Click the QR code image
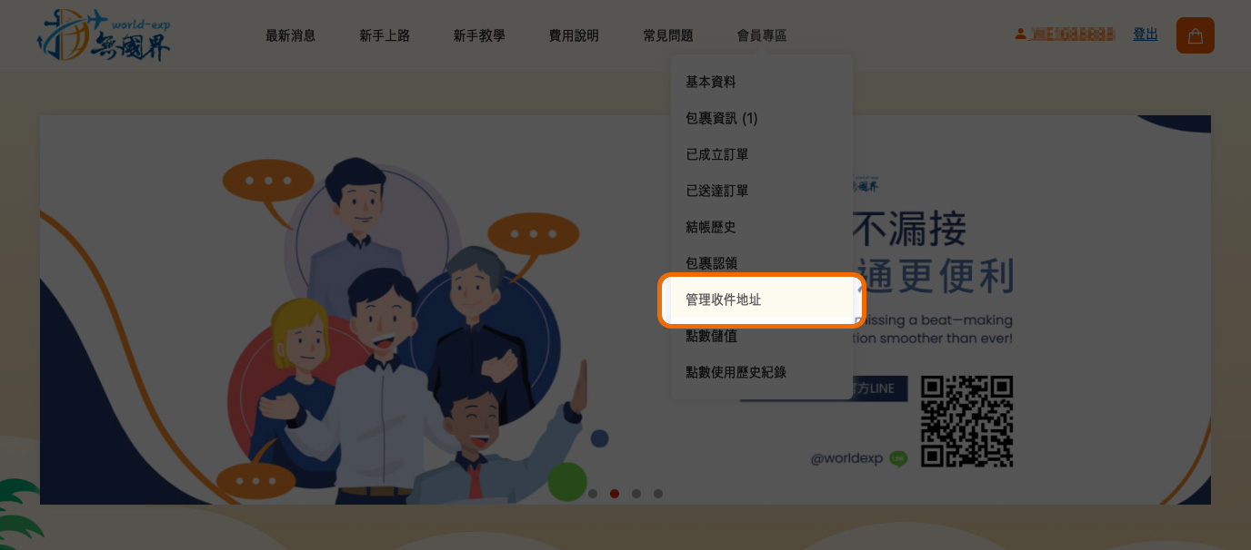 coord(966,421)
